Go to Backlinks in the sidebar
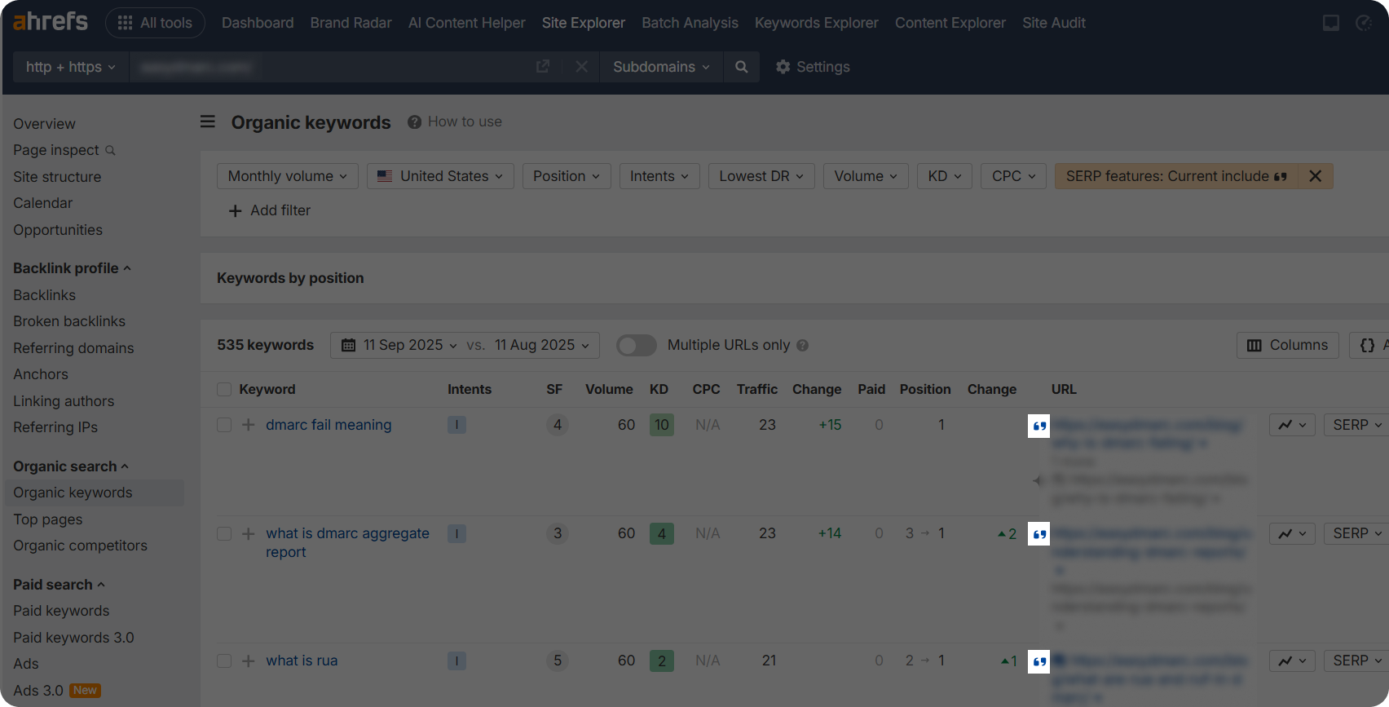 point(44,295)
